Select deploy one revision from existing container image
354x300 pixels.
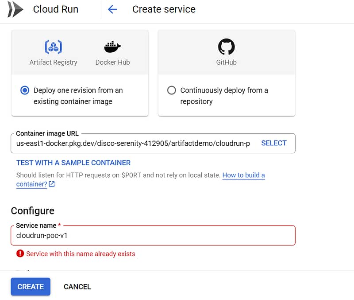(x=25, y=90)
